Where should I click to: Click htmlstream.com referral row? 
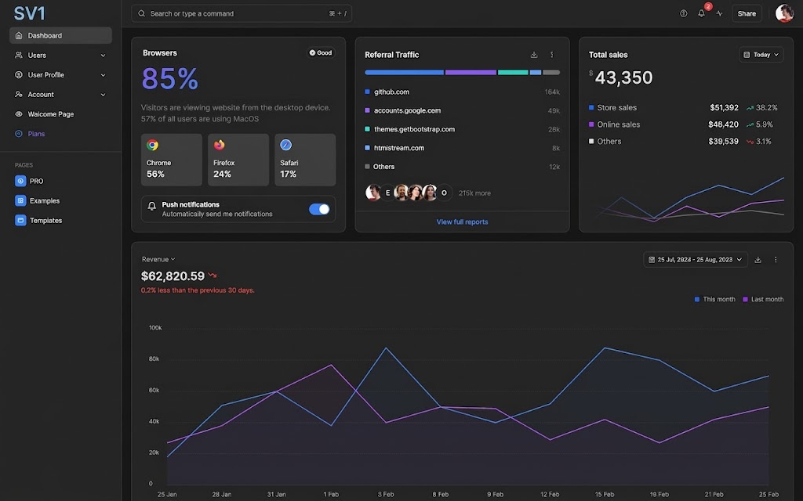click(462, 148)
